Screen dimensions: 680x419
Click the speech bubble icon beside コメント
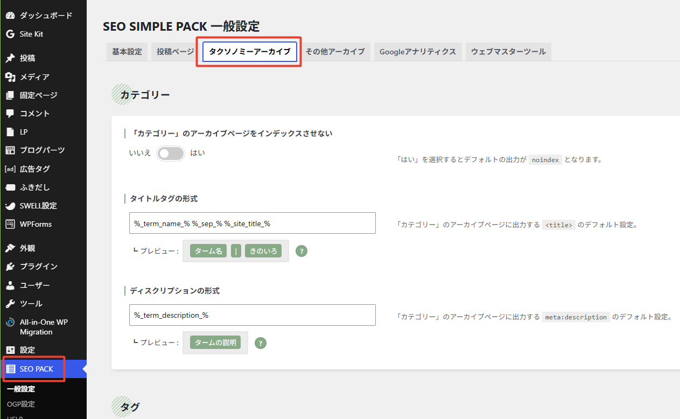point(10,114)
